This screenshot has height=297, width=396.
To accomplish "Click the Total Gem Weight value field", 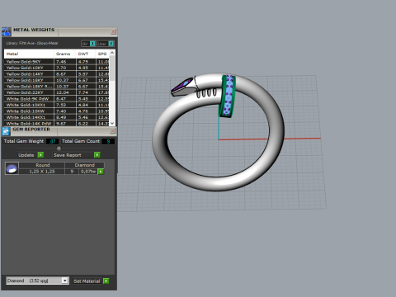I will click(x=52, y=141).
